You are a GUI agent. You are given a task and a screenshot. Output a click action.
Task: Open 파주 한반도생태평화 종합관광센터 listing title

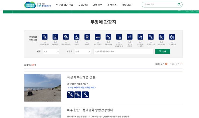click(x=90, y=110)
